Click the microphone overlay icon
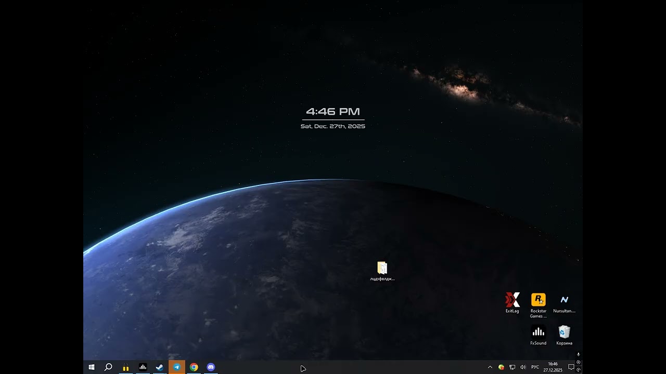Viewport: 666px width, 374px height. pos(579,354)
